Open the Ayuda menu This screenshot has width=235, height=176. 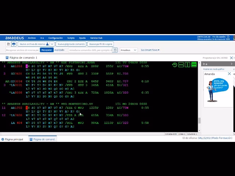tap(82, 38)
